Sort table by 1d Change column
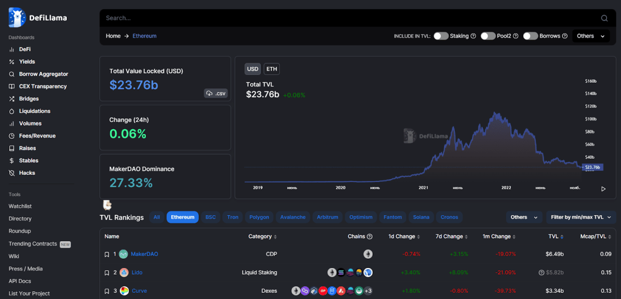This screenshot has width=621, height=299. (405, 236)
